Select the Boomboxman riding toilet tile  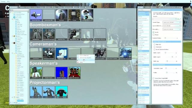[74, 34]
